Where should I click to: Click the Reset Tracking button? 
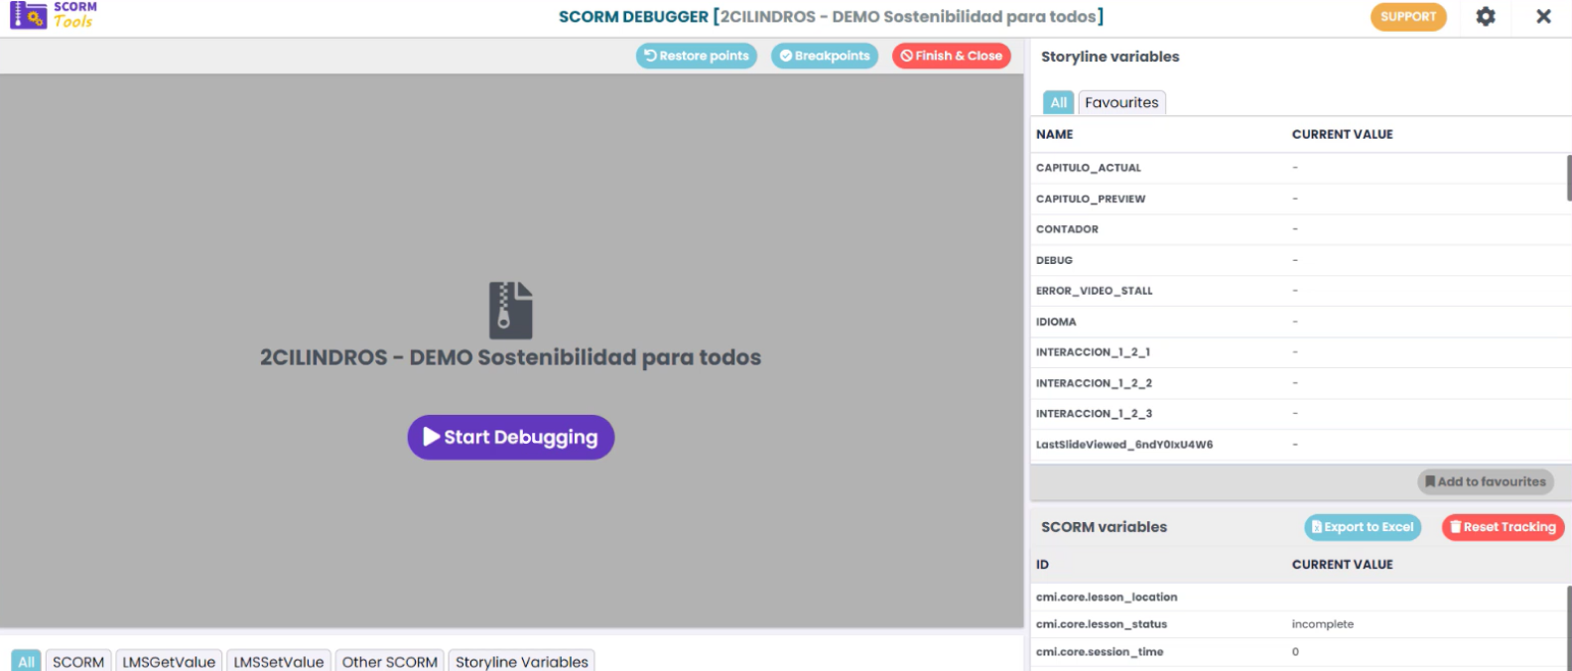(1503, 528)
